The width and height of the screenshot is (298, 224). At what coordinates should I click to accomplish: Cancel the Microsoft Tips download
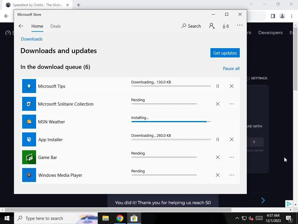pyautogui.click(x=231, y=86)
